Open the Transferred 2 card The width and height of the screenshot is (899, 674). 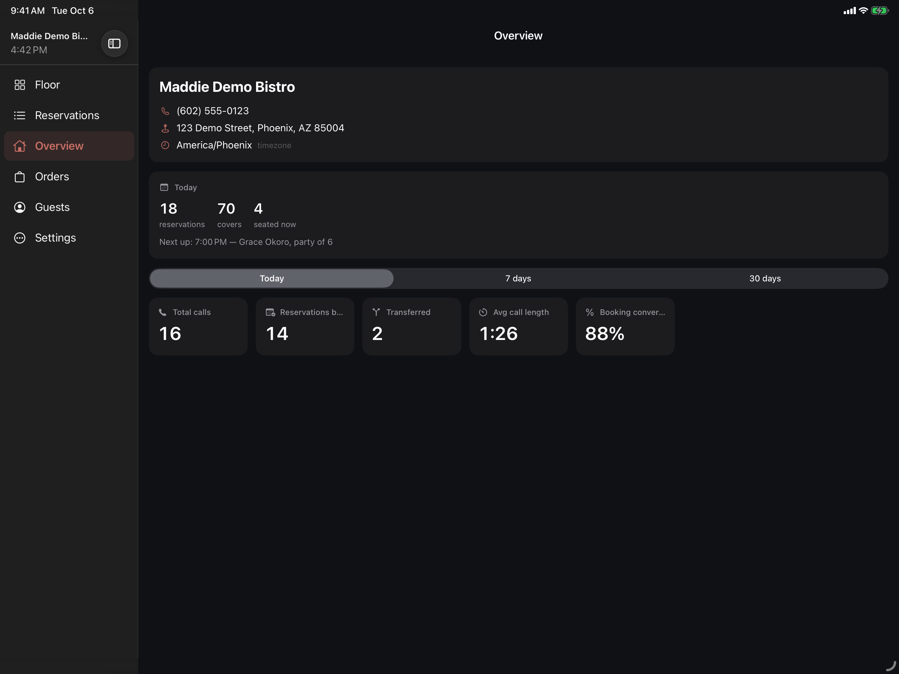(412, 326)
